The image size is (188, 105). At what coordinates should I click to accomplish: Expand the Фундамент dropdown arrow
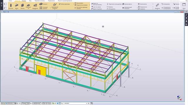[x=35, y=9]
